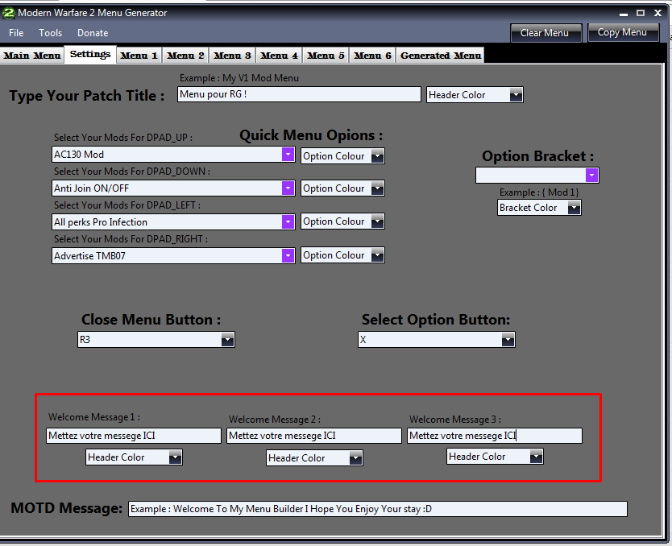Click the Clear Menu button

tap(545, 33)
